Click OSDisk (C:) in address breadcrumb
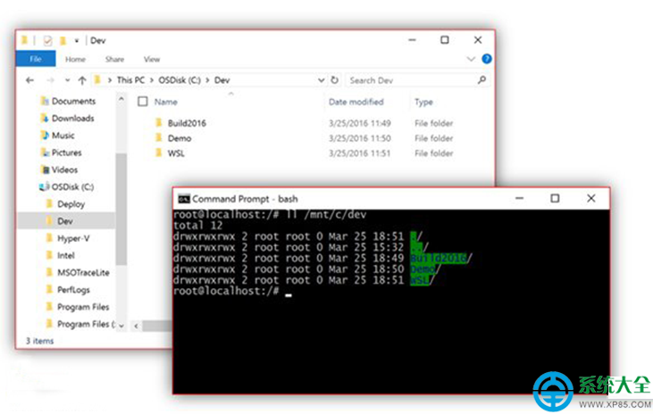The width and height of the screenshot is (653, 414). pos(180,80)
